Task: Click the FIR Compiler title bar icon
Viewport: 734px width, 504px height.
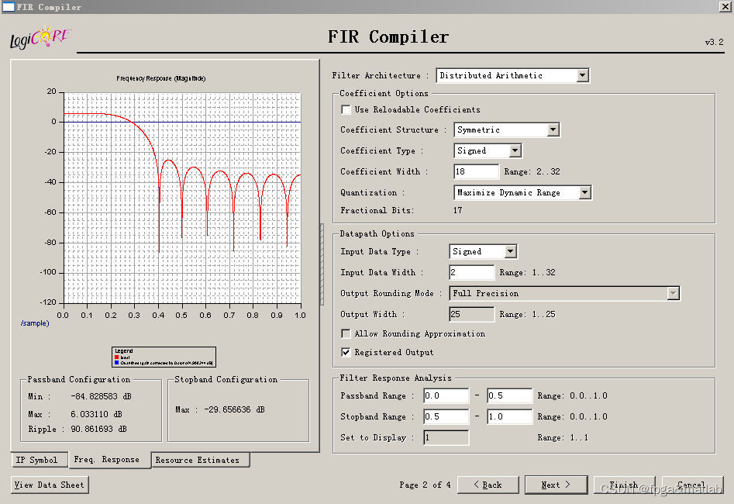Action: tap(9, 6)
